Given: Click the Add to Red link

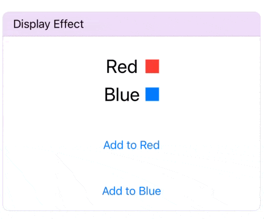Looking at the screenshot, I should [x=131, y=145].
